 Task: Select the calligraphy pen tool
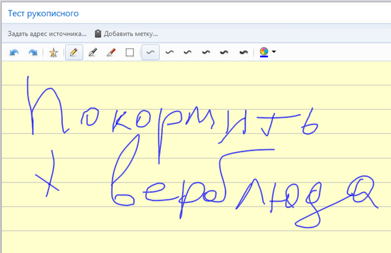93,52
